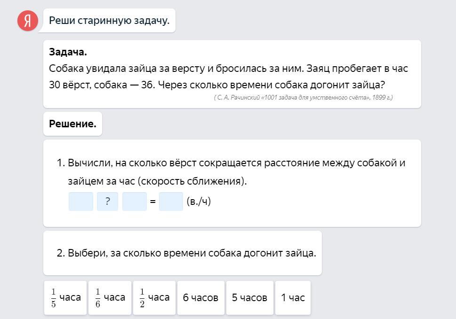Select the "6 часов" answer option

(x=200, y=298)
